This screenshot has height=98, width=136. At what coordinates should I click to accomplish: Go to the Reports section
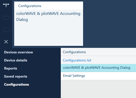click(x=11, y=69)
